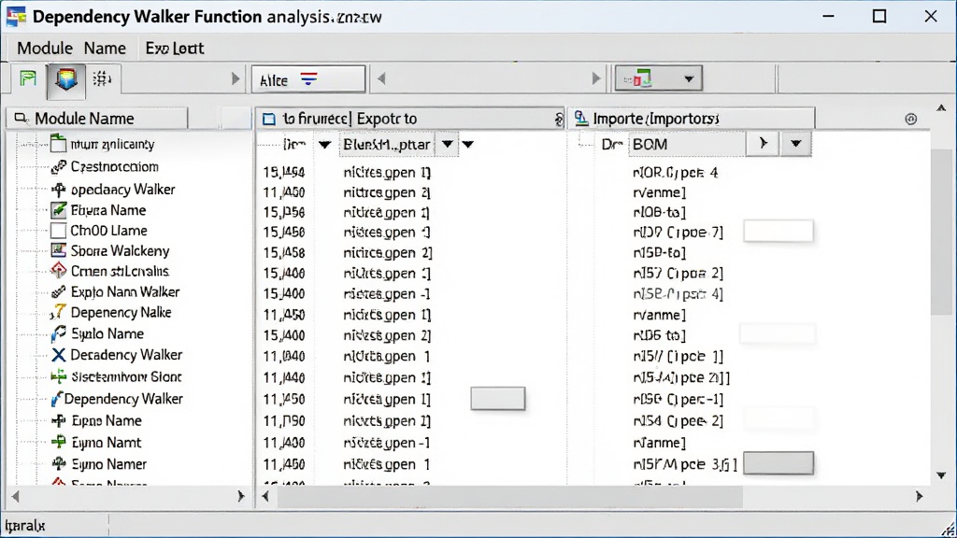This screenshot has width=957, height=538.
Task: Click the Sy.alo Name item icon
Action: point(59,333)
